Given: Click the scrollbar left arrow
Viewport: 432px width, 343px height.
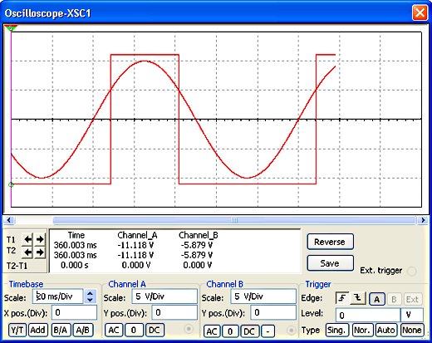Looking at the screenshot, I should coord(9,220).
